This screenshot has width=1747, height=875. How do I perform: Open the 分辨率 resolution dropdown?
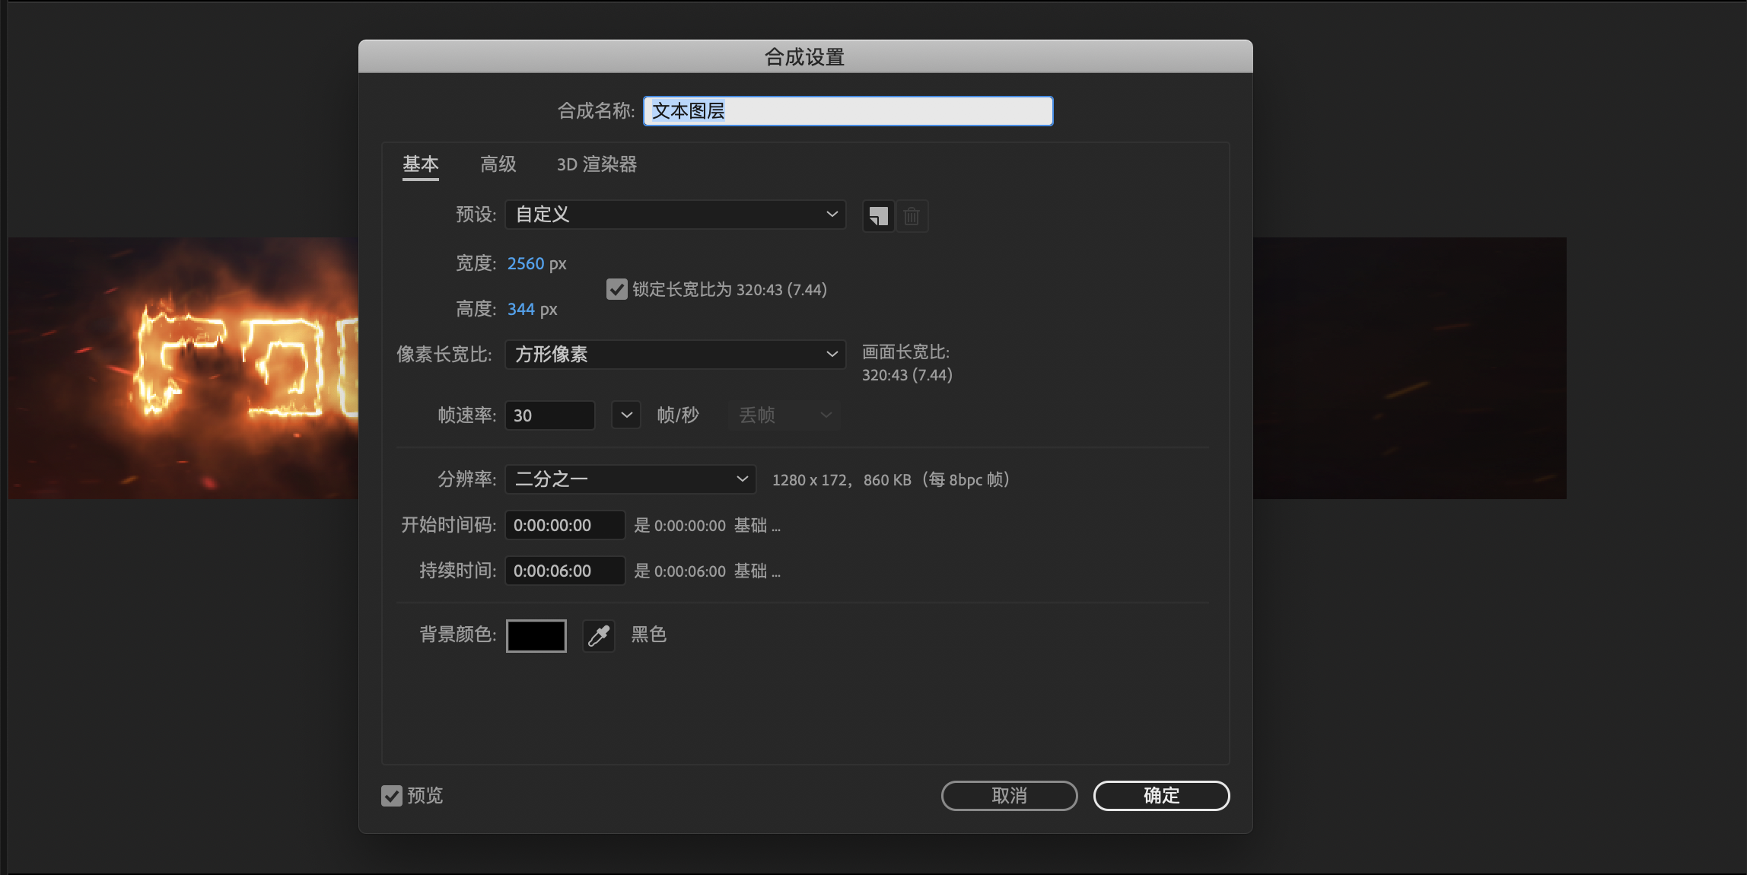(x=631, y=479)
